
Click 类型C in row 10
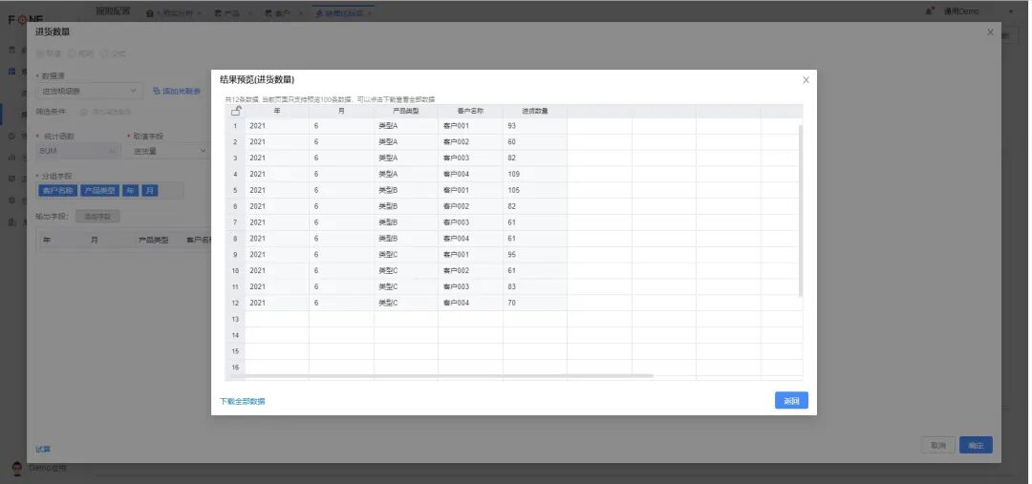[x=406, y=270]
